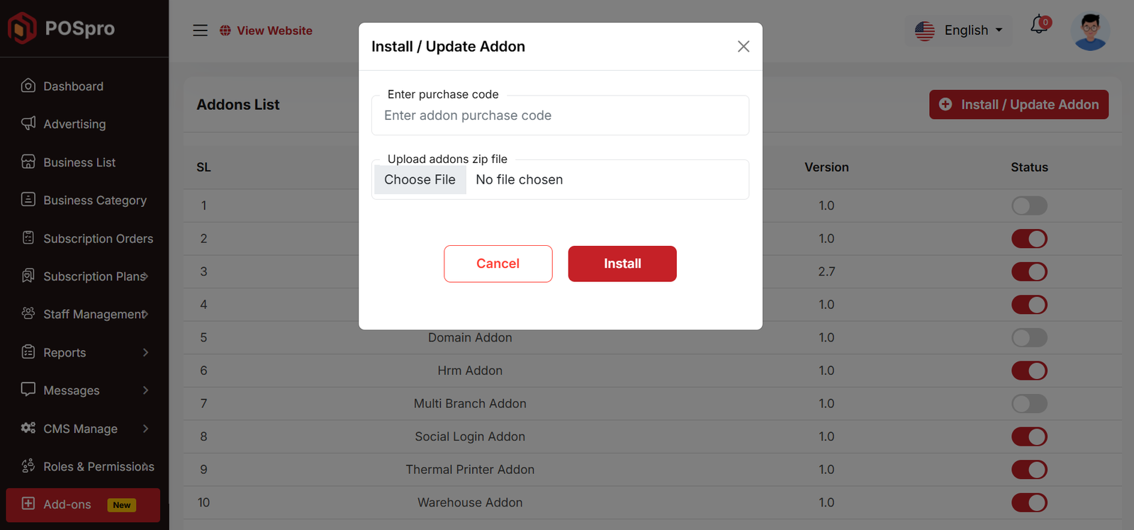Screen dimensions: 1134x530
Task: Open Subscription Orders from sidebar
Action: click(98, 239)
